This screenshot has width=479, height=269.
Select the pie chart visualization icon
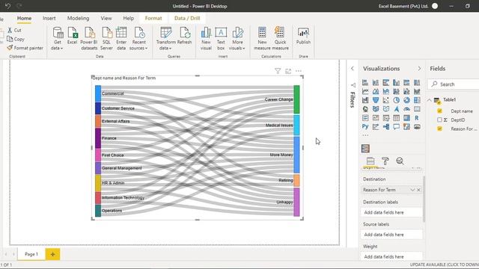coord(396,100)
